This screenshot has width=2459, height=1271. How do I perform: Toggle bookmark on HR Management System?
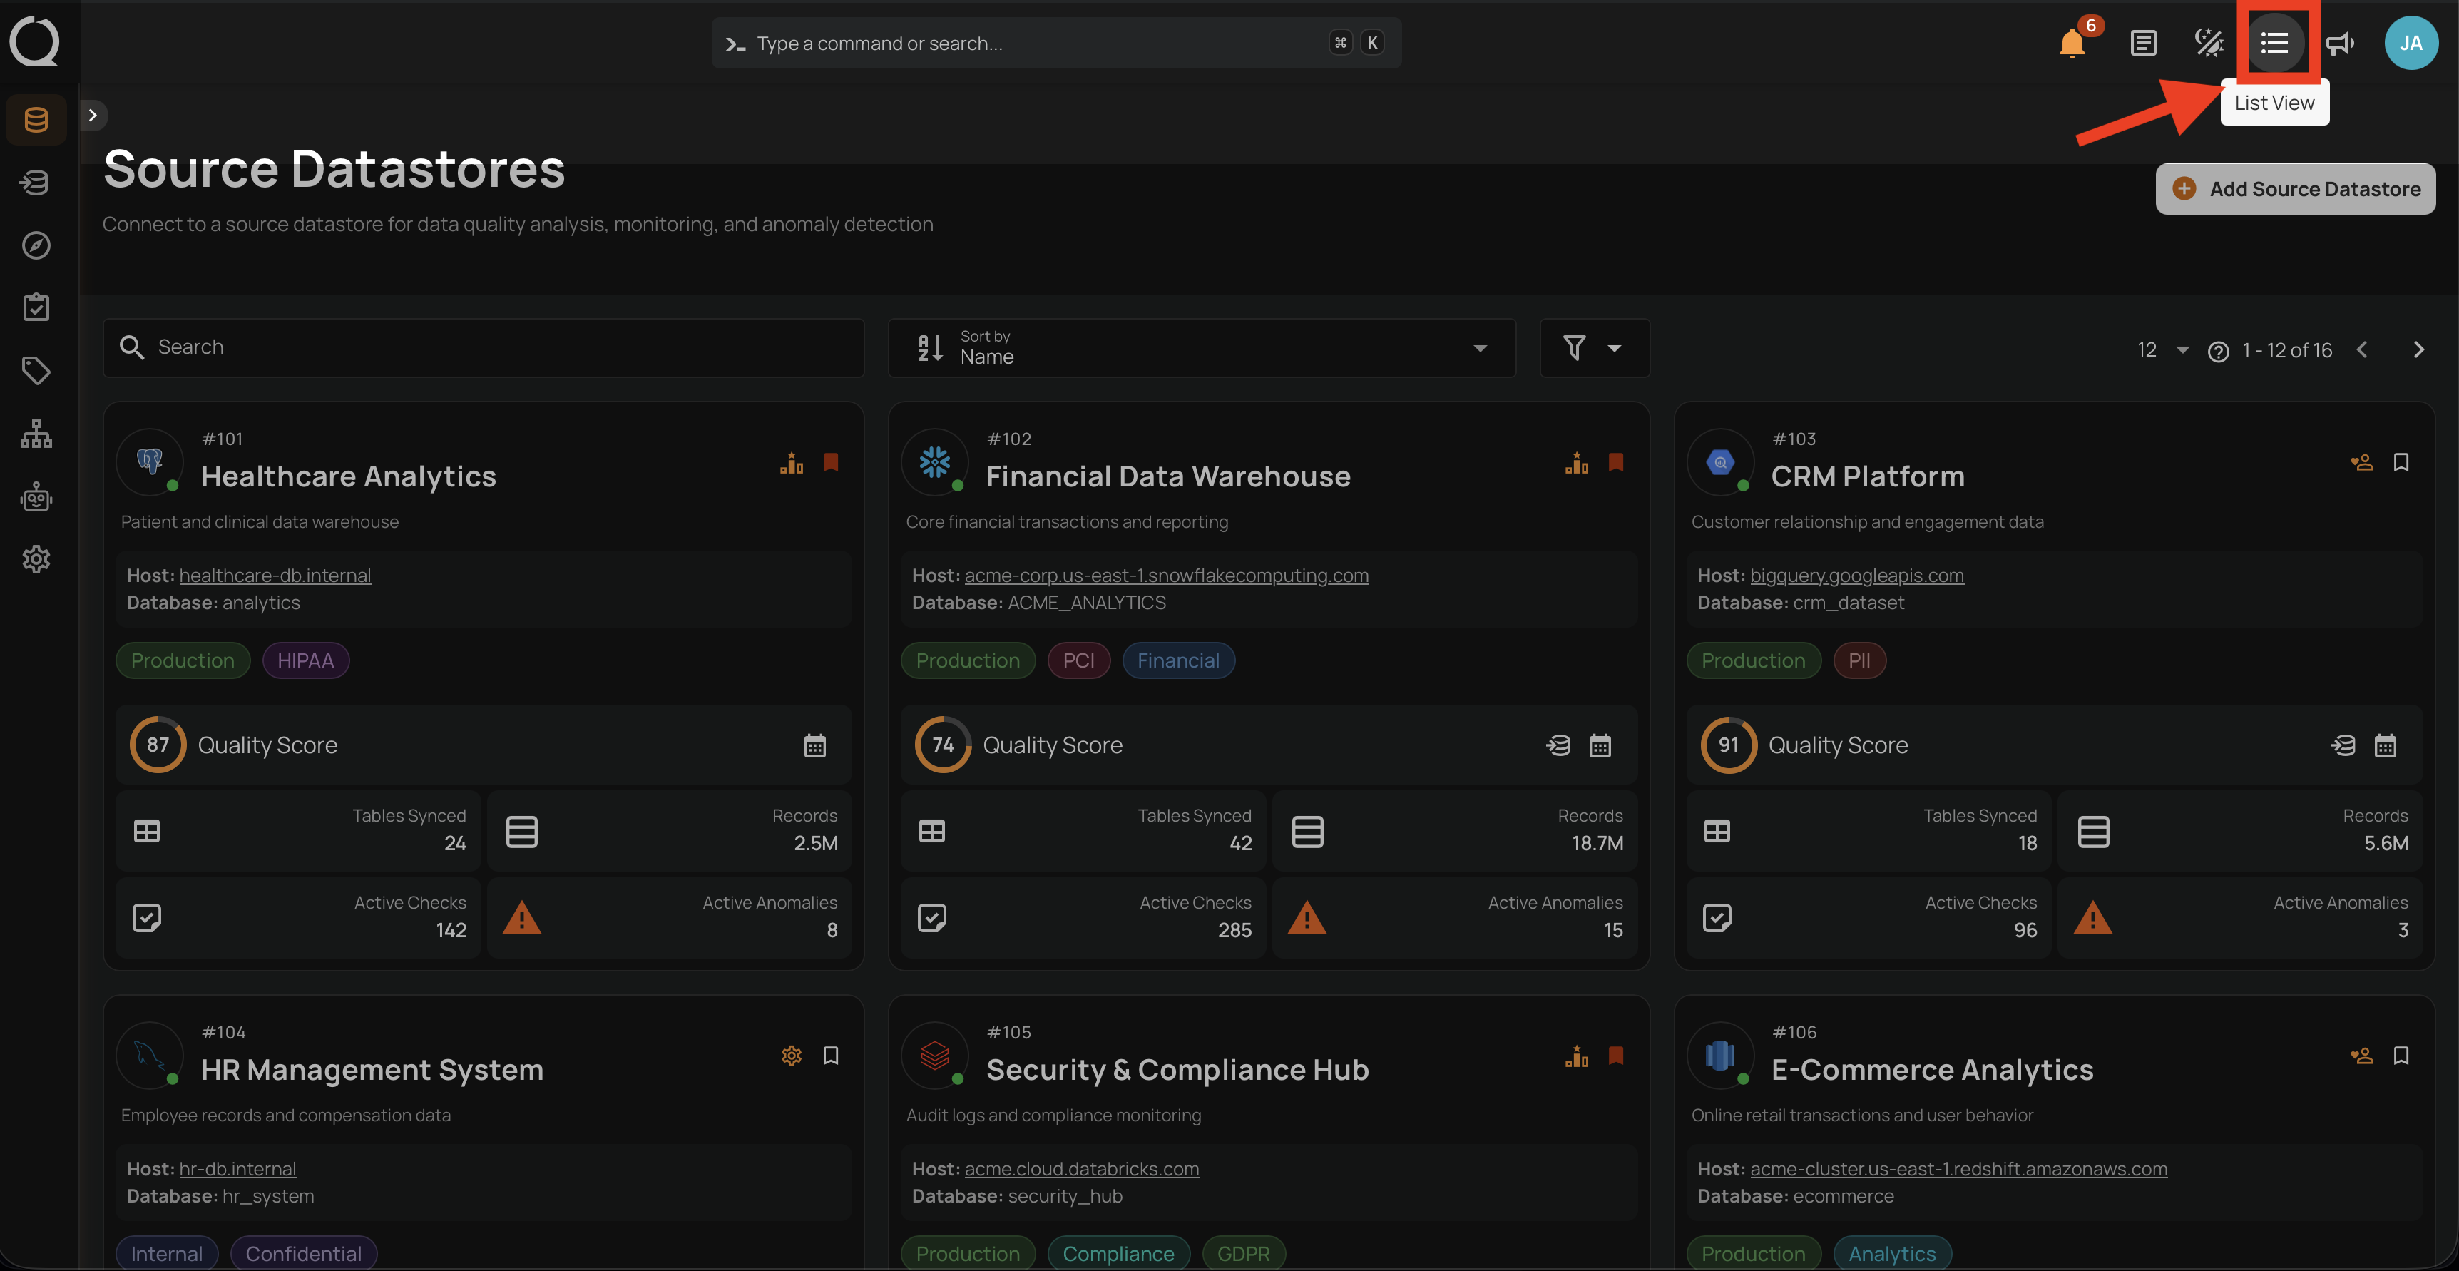point(831,1055)
